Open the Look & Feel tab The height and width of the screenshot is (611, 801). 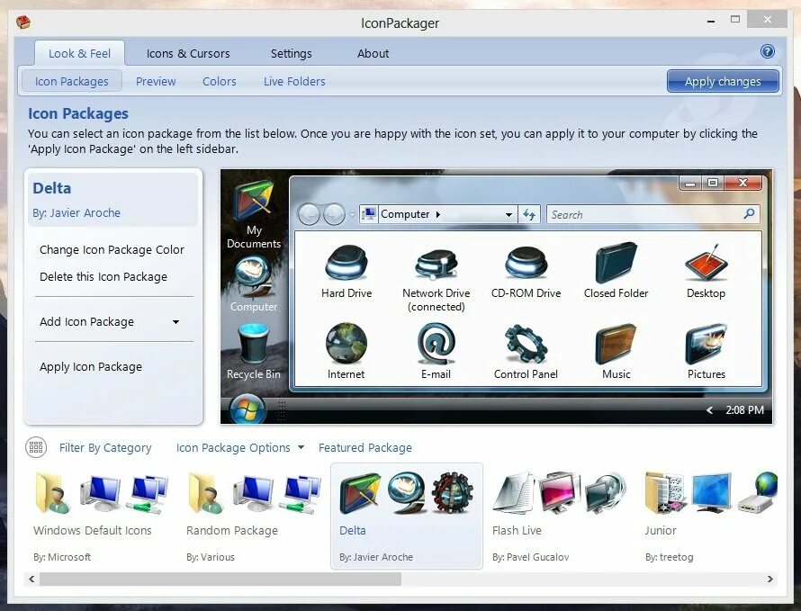coord(79,54)
